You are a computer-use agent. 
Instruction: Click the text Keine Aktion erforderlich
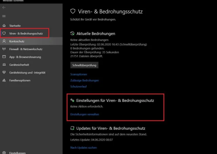click(87, 107)
